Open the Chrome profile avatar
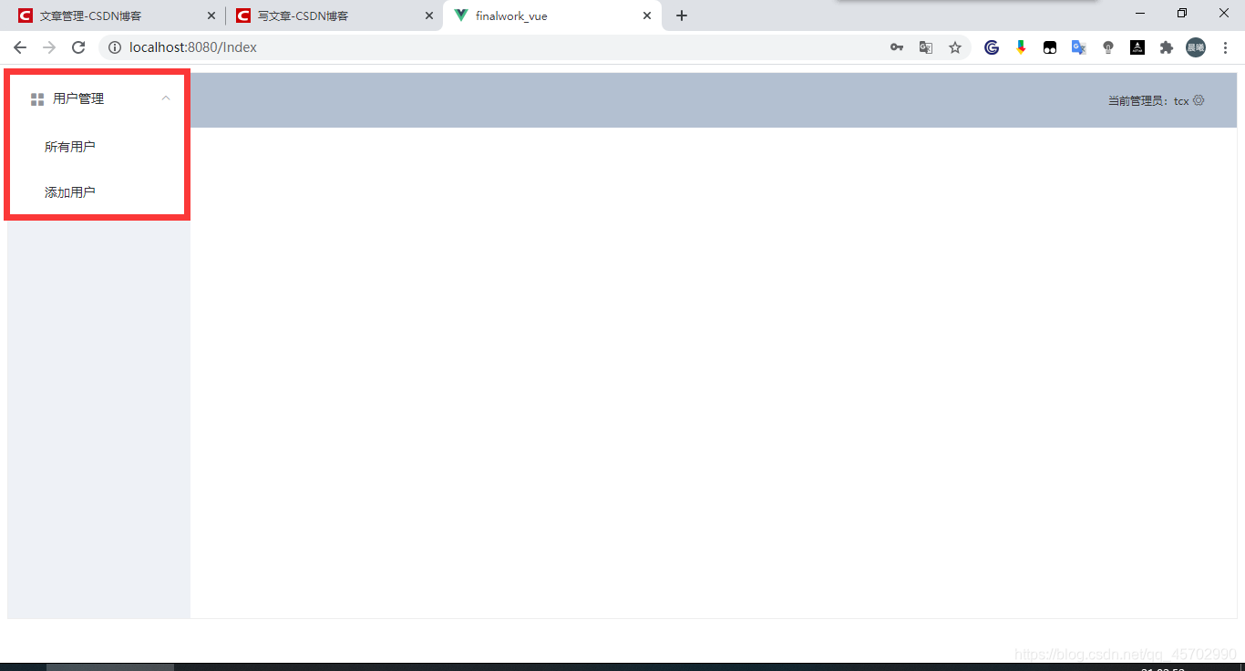 click(1196, 47)
